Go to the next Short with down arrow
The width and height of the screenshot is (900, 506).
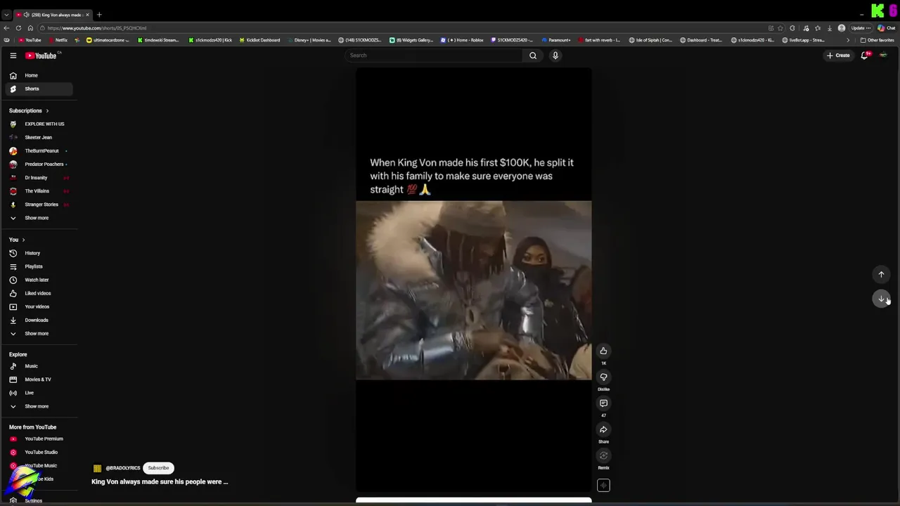click(x=881, y=299)
